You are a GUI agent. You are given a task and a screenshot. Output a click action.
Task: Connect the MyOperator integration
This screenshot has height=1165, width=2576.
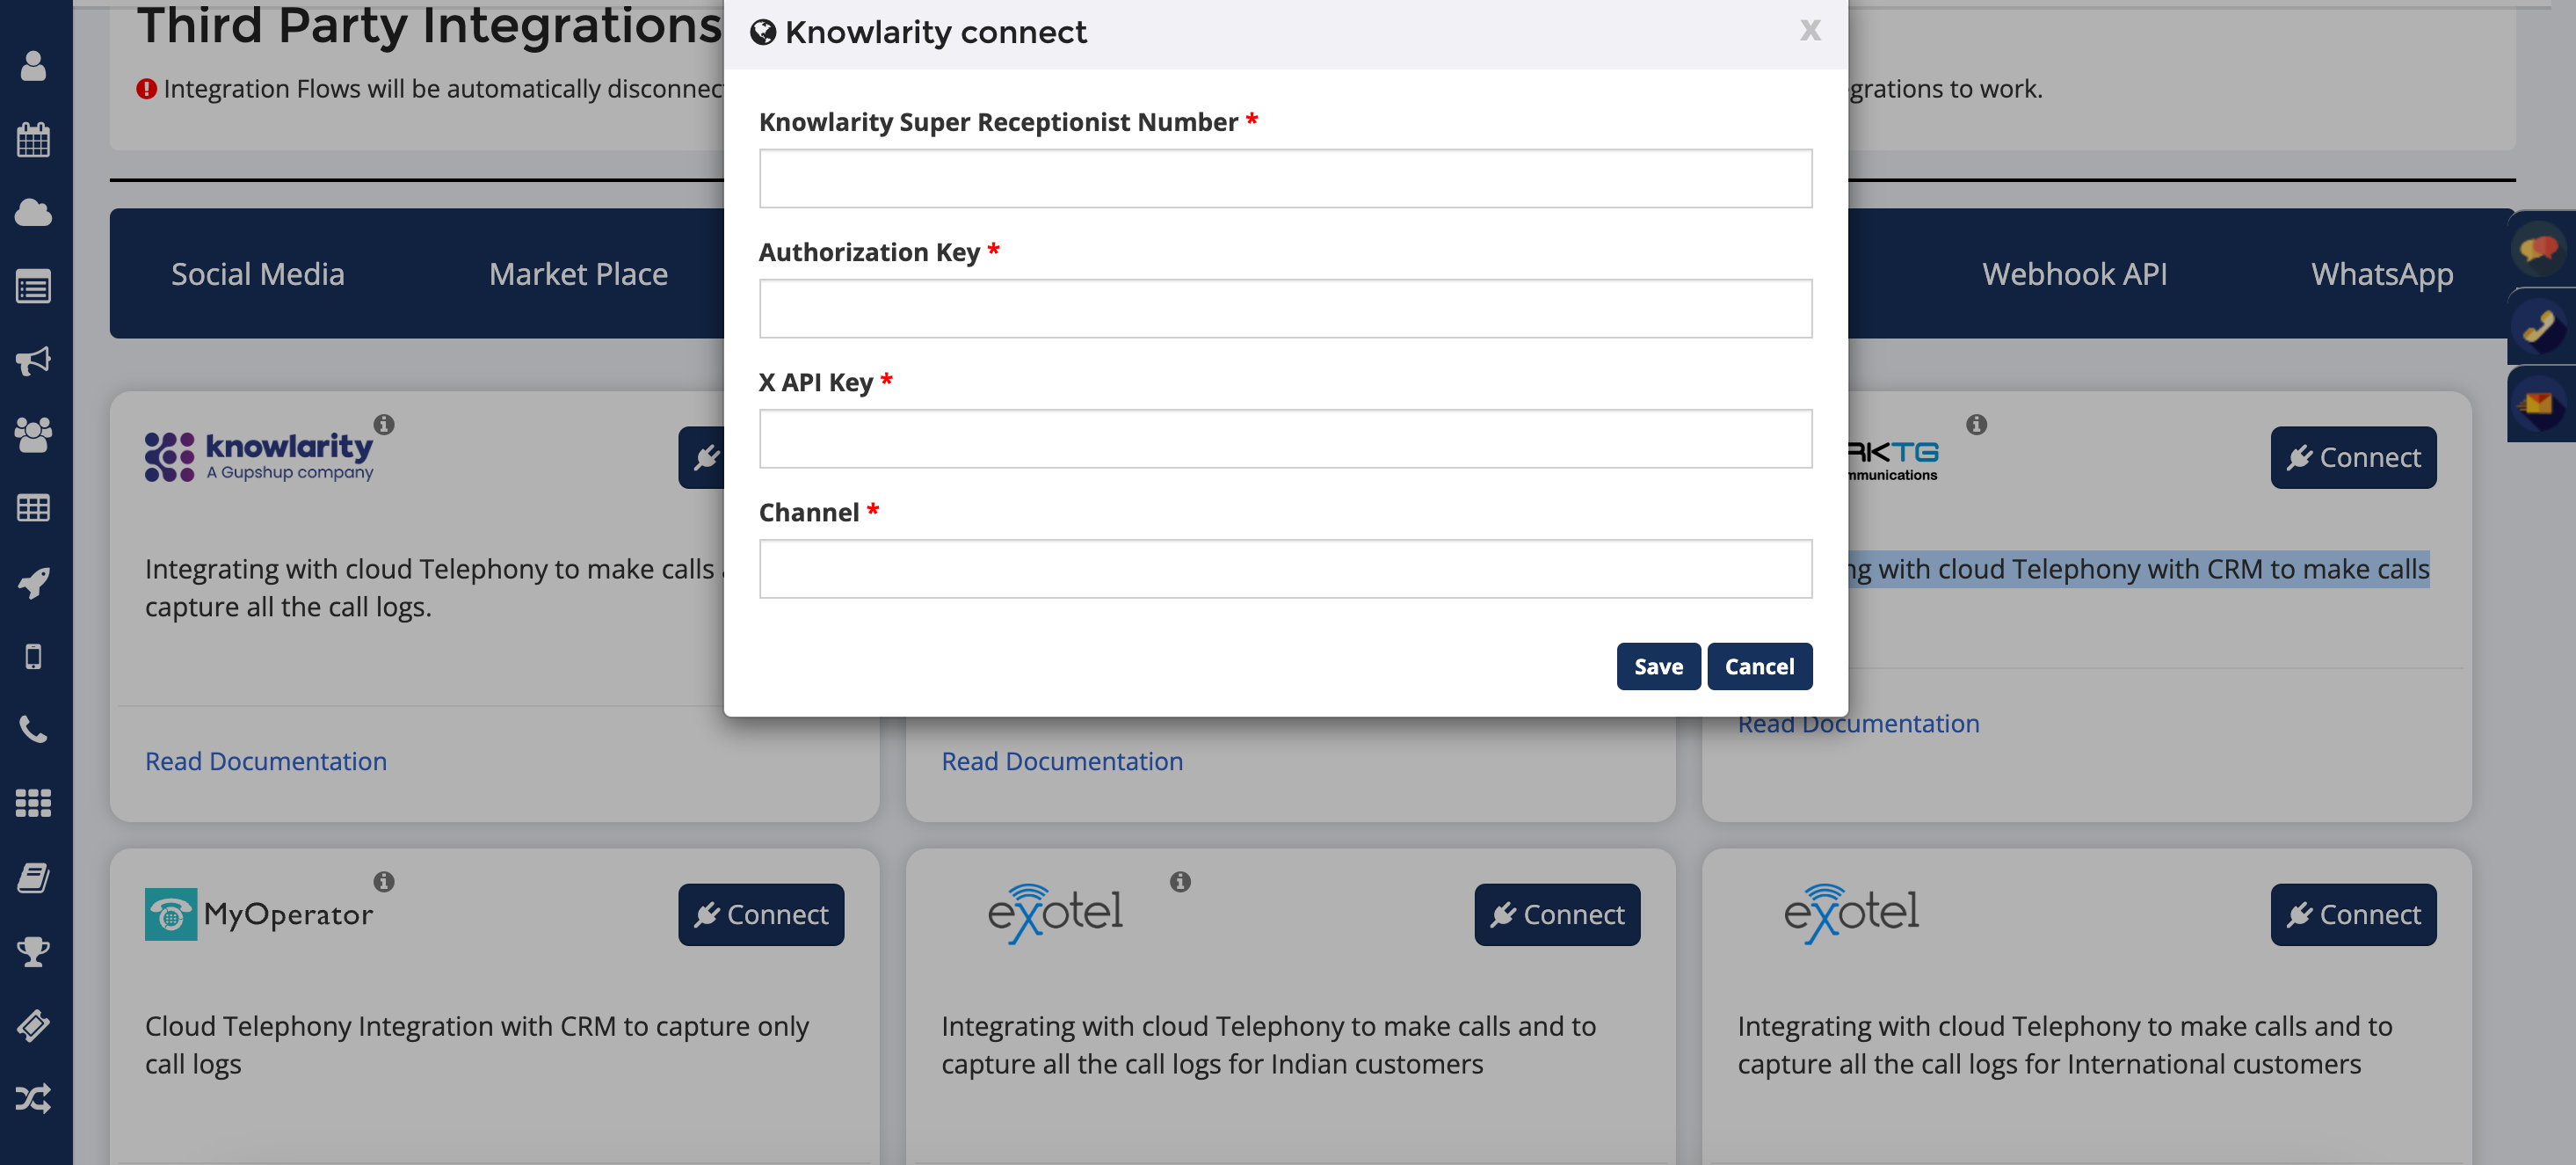pyautogui.click(x=761, y=915)
